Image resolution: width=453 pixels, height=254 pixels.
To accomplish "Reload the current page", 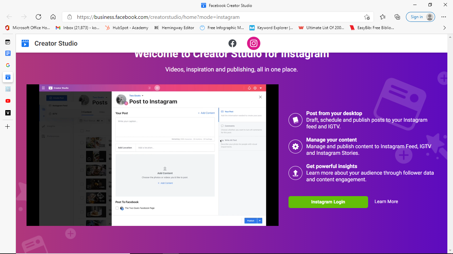I will click(38, 17).
